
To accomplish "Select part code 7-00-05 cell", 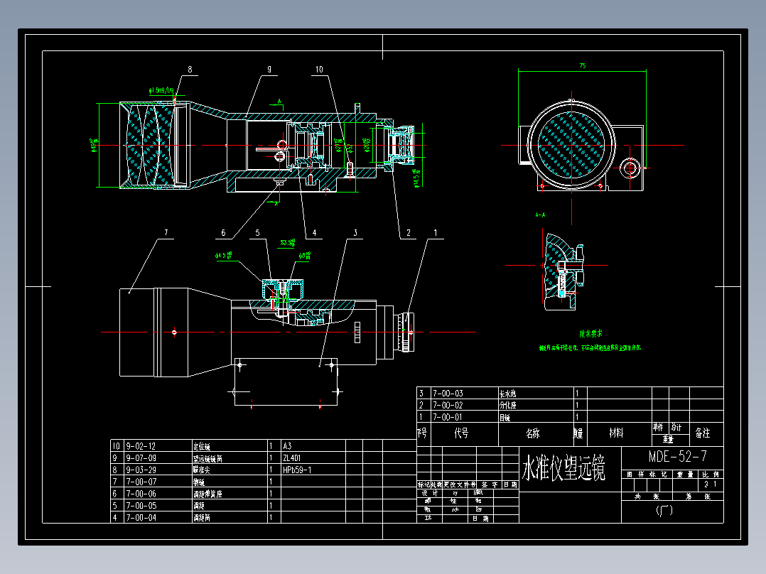I will [141, 506].
